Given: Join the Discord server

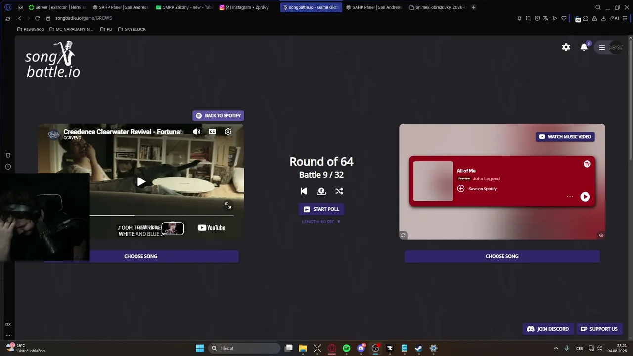Looking at the screenshot, I should [548, 329].
